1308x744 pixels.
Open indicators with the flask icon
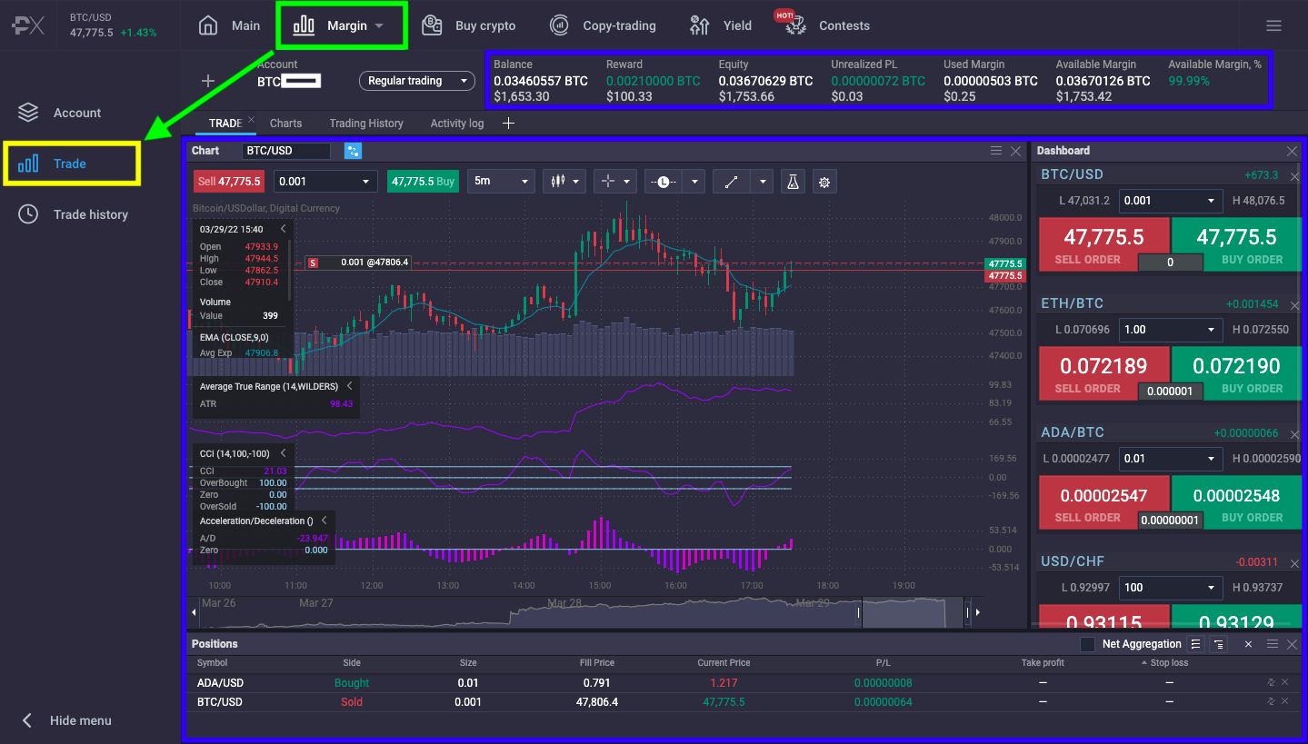click(793, 181)
